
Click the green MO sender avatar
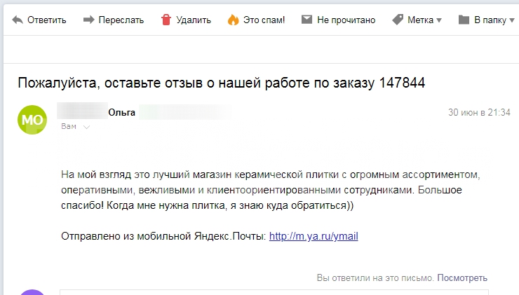(x=32, y=120)
